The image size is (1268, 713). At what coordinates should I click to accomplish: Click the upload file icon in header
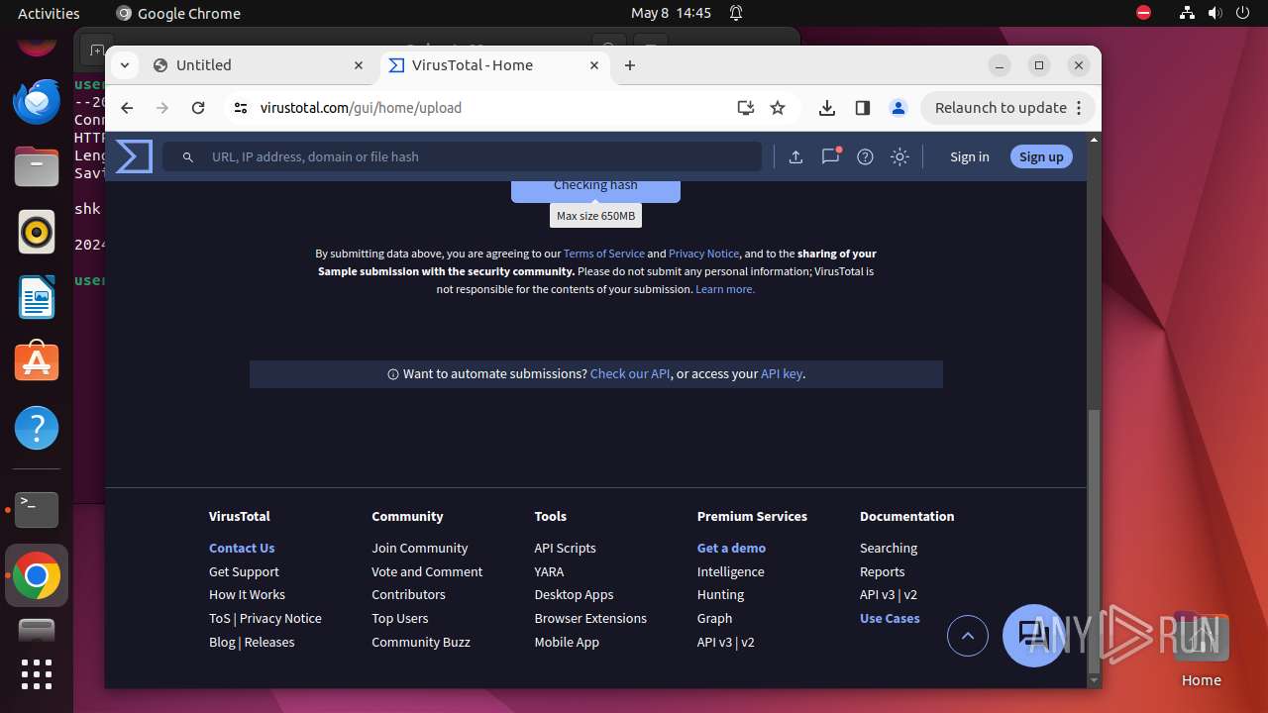[x=795, y=156]
